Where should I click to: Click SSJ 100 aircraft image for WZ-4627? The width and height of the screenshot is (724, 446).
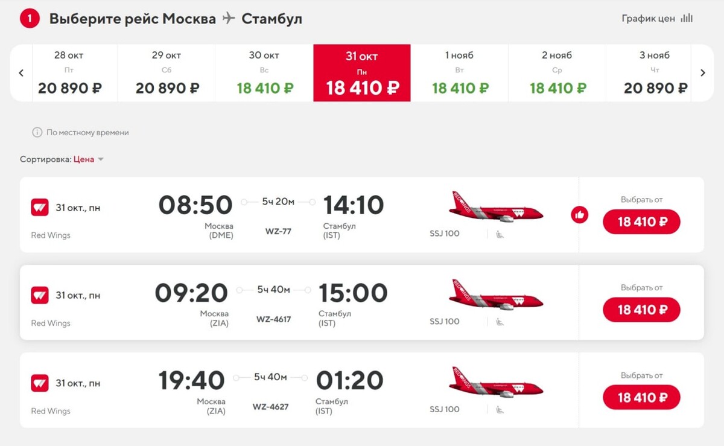[x=496, y=383]
